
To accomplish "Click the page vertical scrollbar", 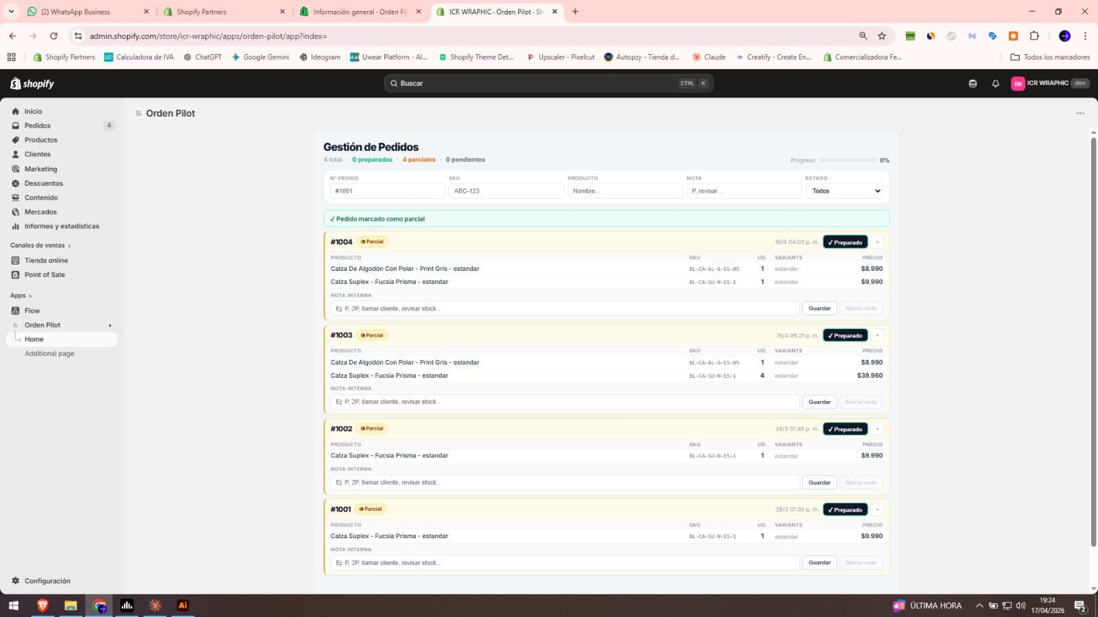I will [x=1093, y=342].
